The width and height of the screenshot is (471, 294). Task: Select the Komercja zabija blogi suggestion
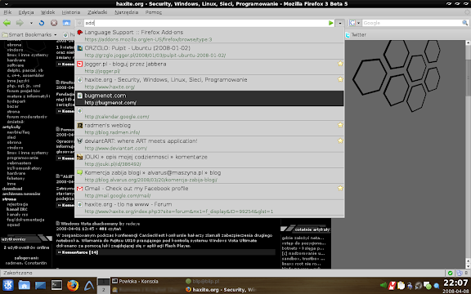pyautogui.click(x=209, y=176)
